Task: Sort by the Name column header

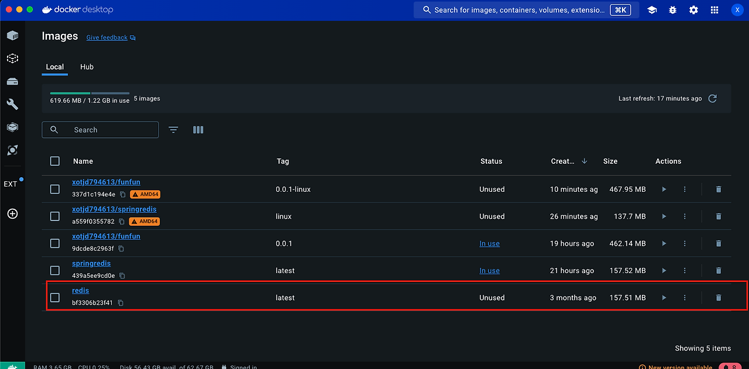Action: (83, 161)
